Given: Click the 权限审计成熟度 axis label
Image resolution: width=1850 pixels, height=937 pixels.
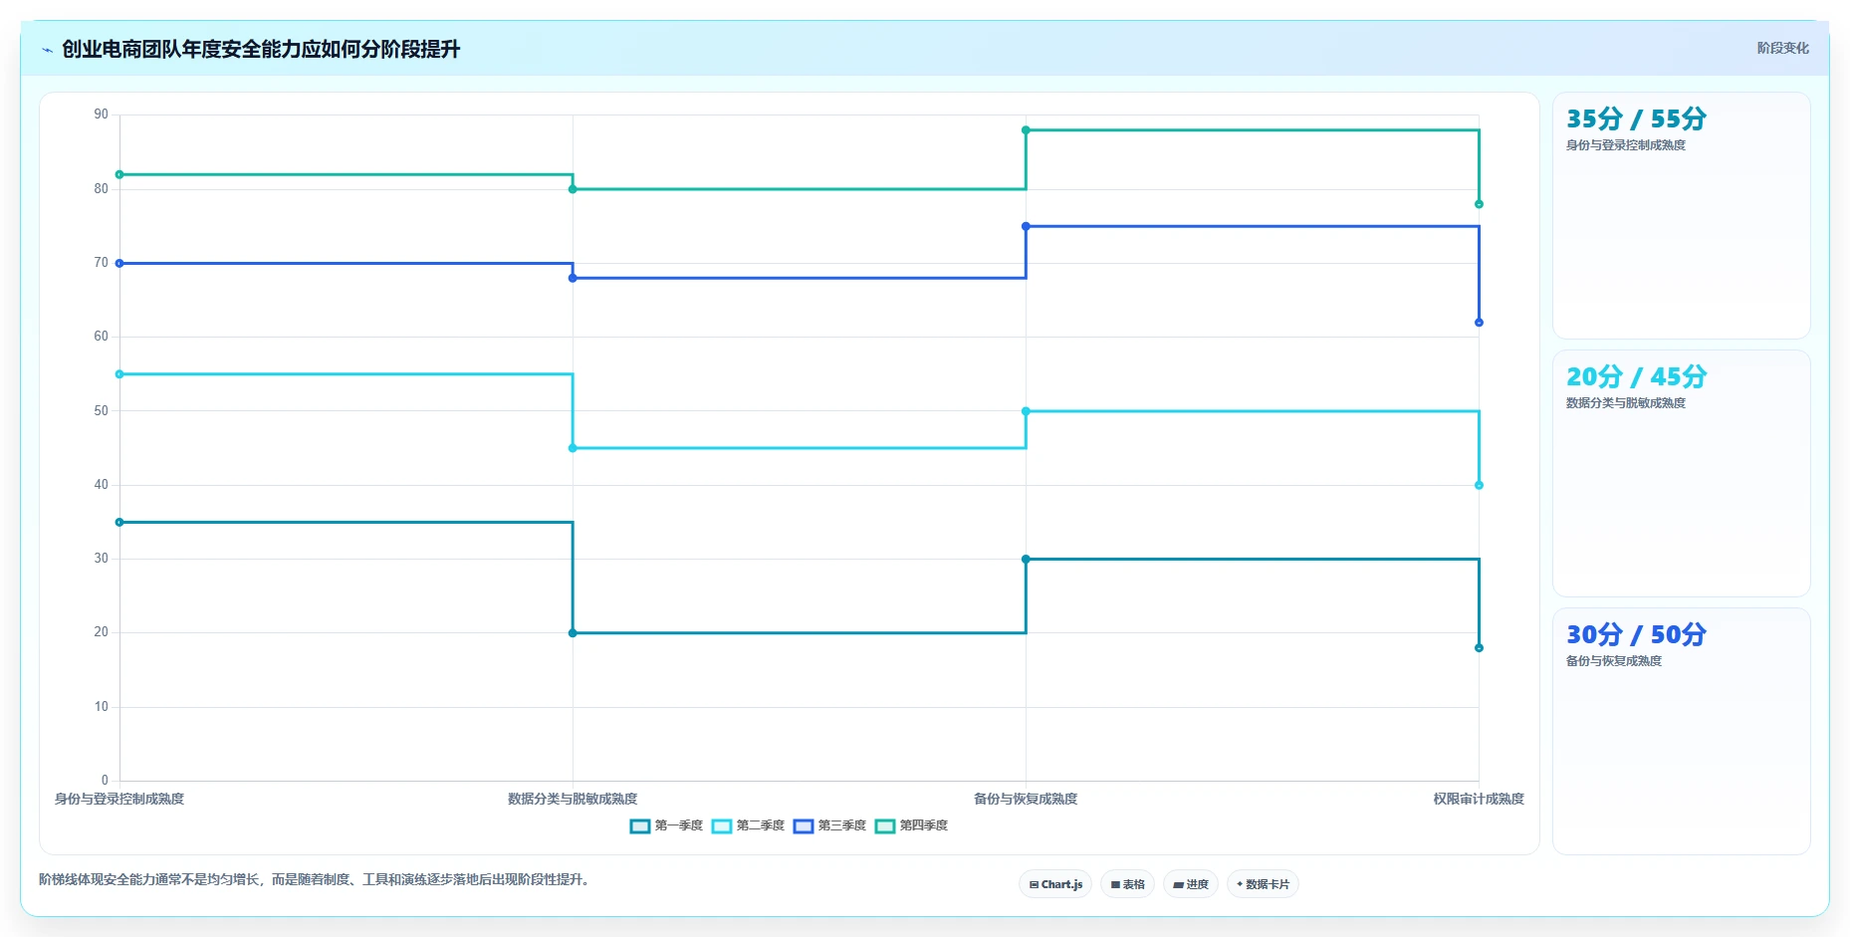Looking at the screenshot, I should point(1479,799).
